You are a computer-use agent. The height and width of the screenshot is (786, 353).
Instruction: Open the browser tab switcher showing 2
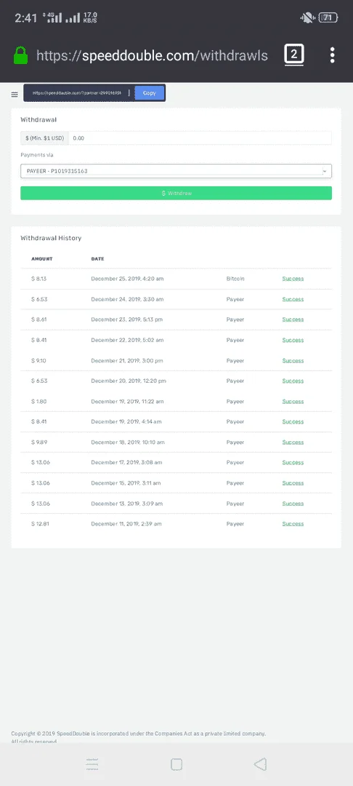pos(294,55)
